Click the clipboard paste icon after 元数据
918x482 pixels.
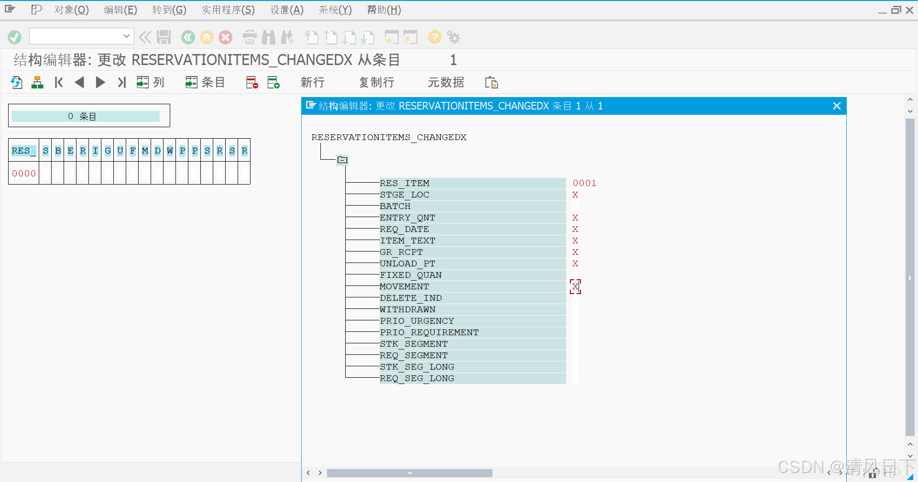(492, 82)
